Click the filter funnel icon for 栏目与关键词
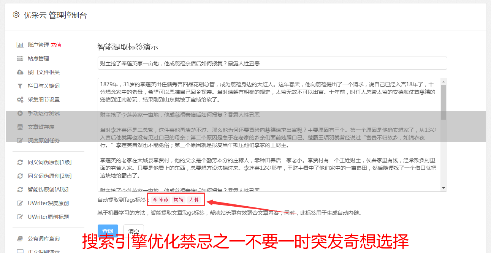This screenshot has height=253, width=491. [x=20, y=86]
